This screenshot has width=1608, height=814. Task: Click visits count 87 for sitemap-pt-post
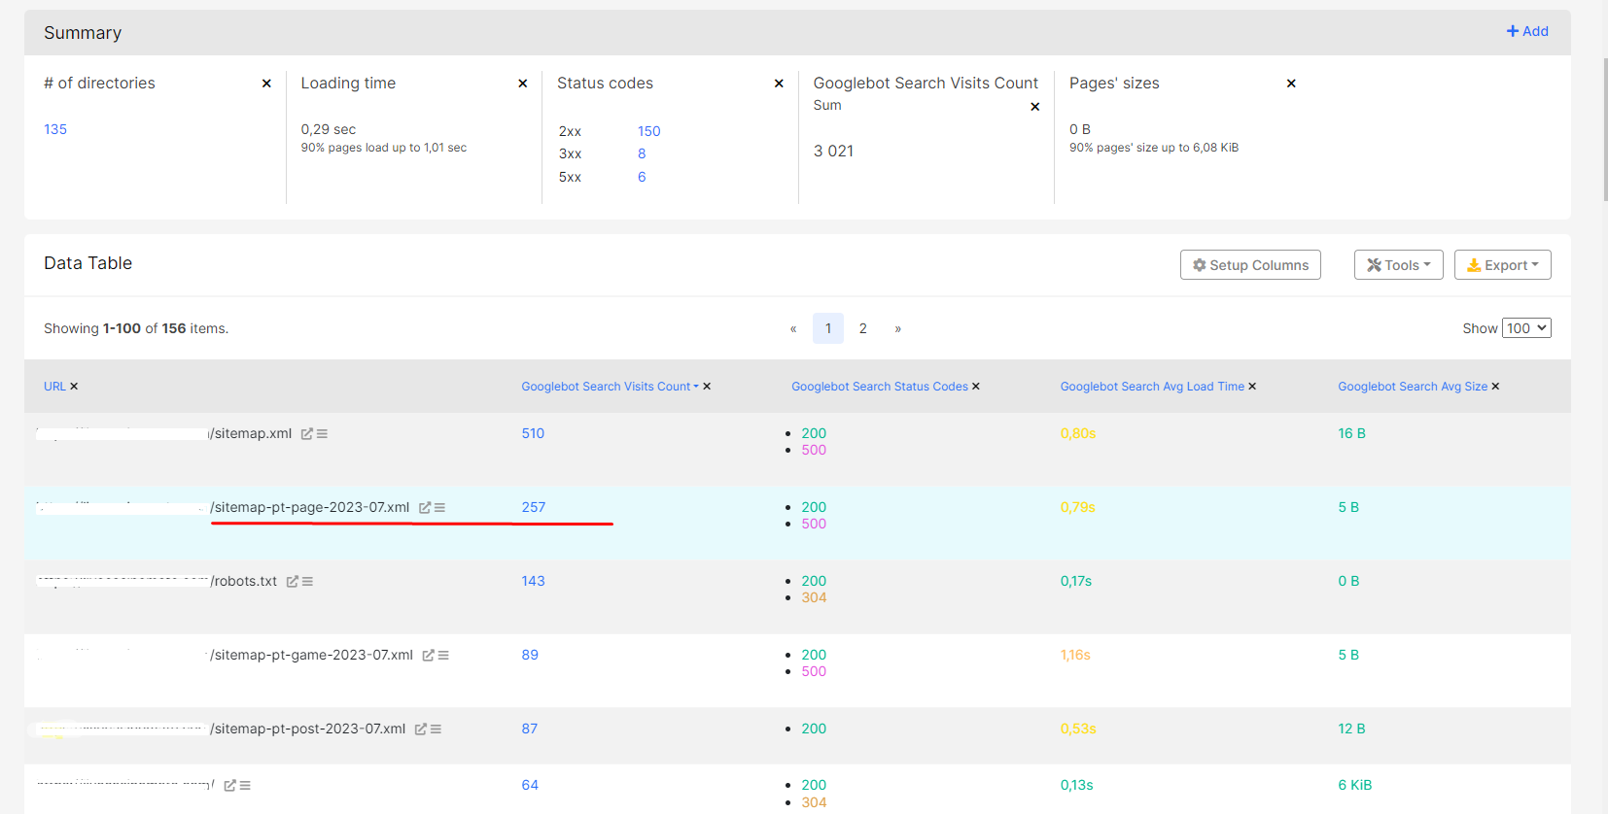pos(530,729)
